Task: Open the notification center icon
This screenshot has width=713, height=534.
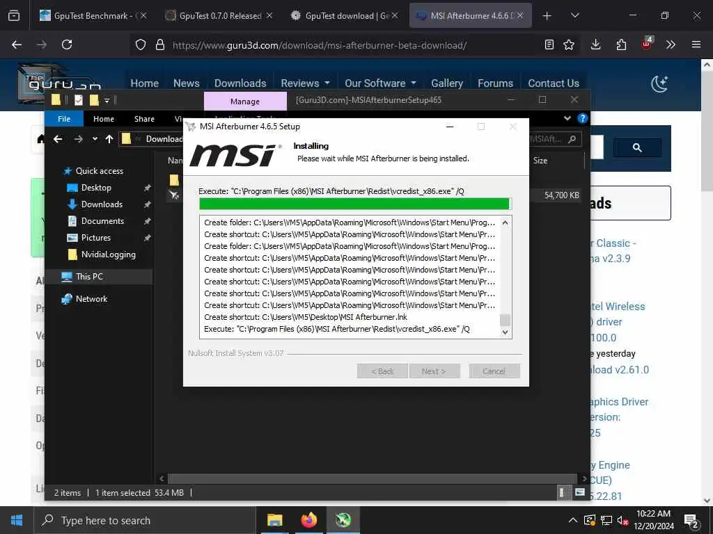Action: point(691,521)
